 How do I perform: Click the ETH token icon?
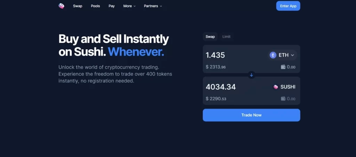pyautogui.click(x=273, y=55)
